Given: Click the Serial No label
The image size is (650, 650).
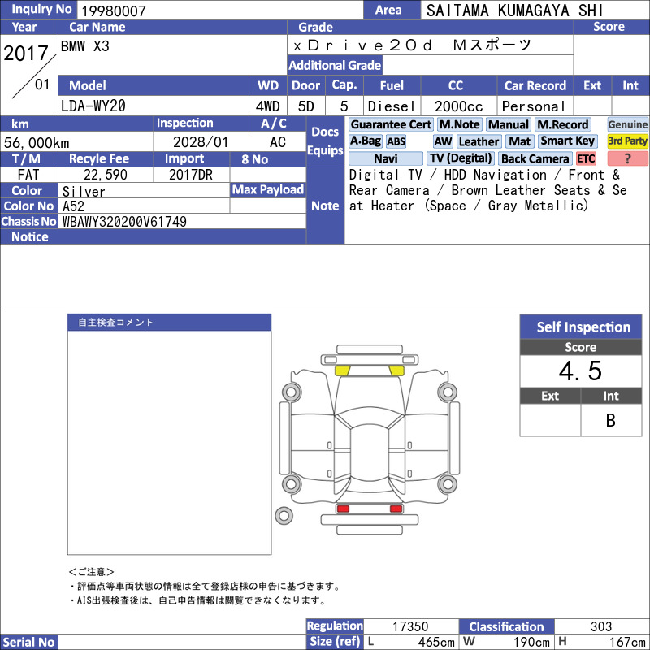Looking at the screenshot, I should (x=28, y=642).
